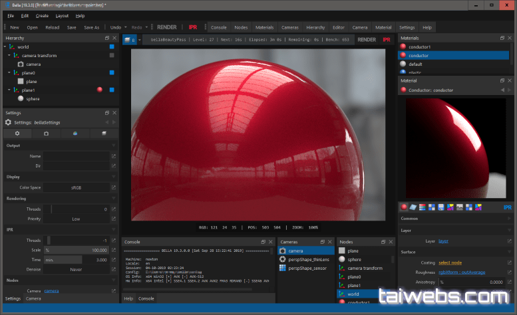Toggle visibility square for world node
Image resolution: width=517 pixels, height=315 pixels.
pos(111,47)
